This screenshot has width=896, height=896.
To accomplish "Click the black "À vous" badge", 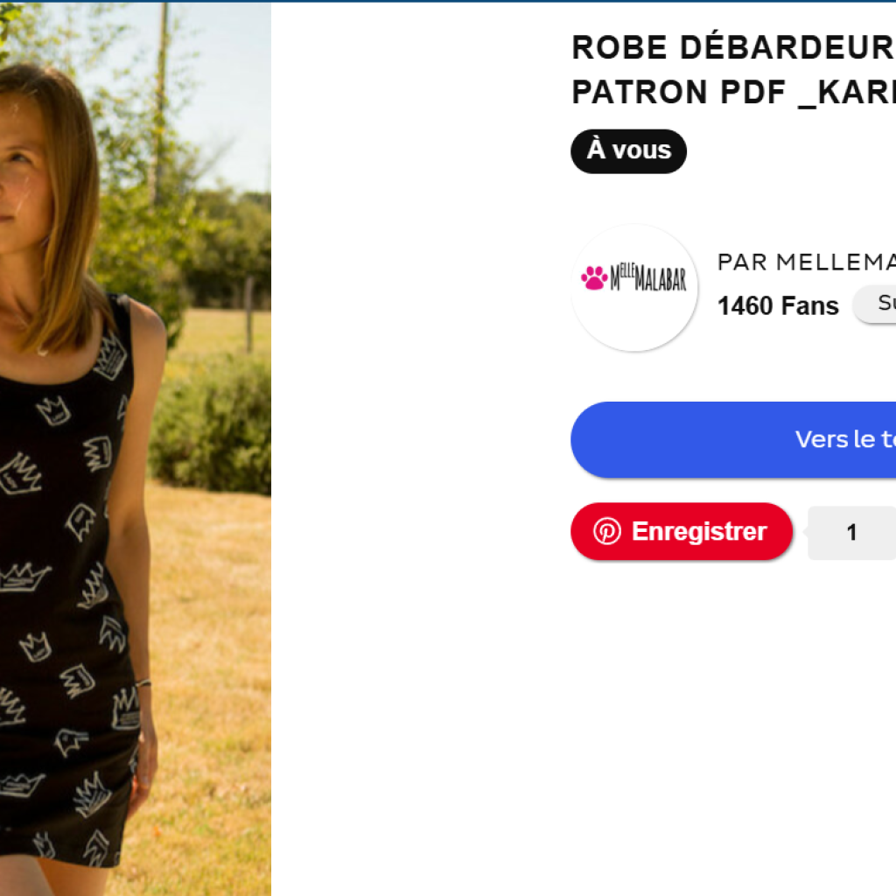I will point(628,150).
